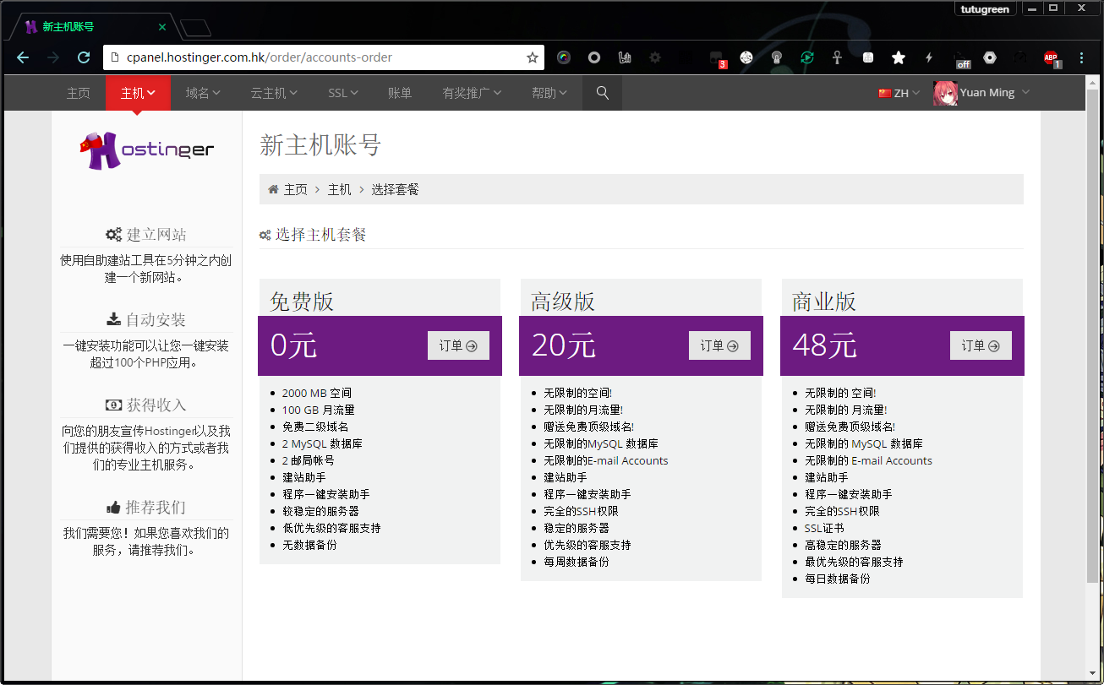Viewport: 1104px width, 685px height.
Task: Click the Hostinger logo
Action: (147, 150)
